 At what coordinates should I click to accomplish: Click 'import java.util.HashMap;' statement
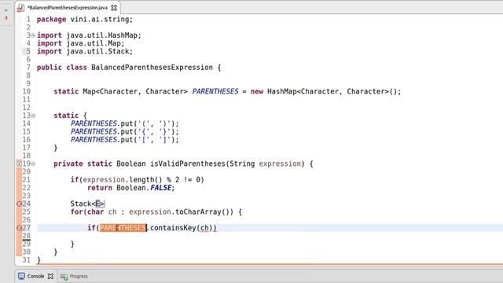pos(89,35)
